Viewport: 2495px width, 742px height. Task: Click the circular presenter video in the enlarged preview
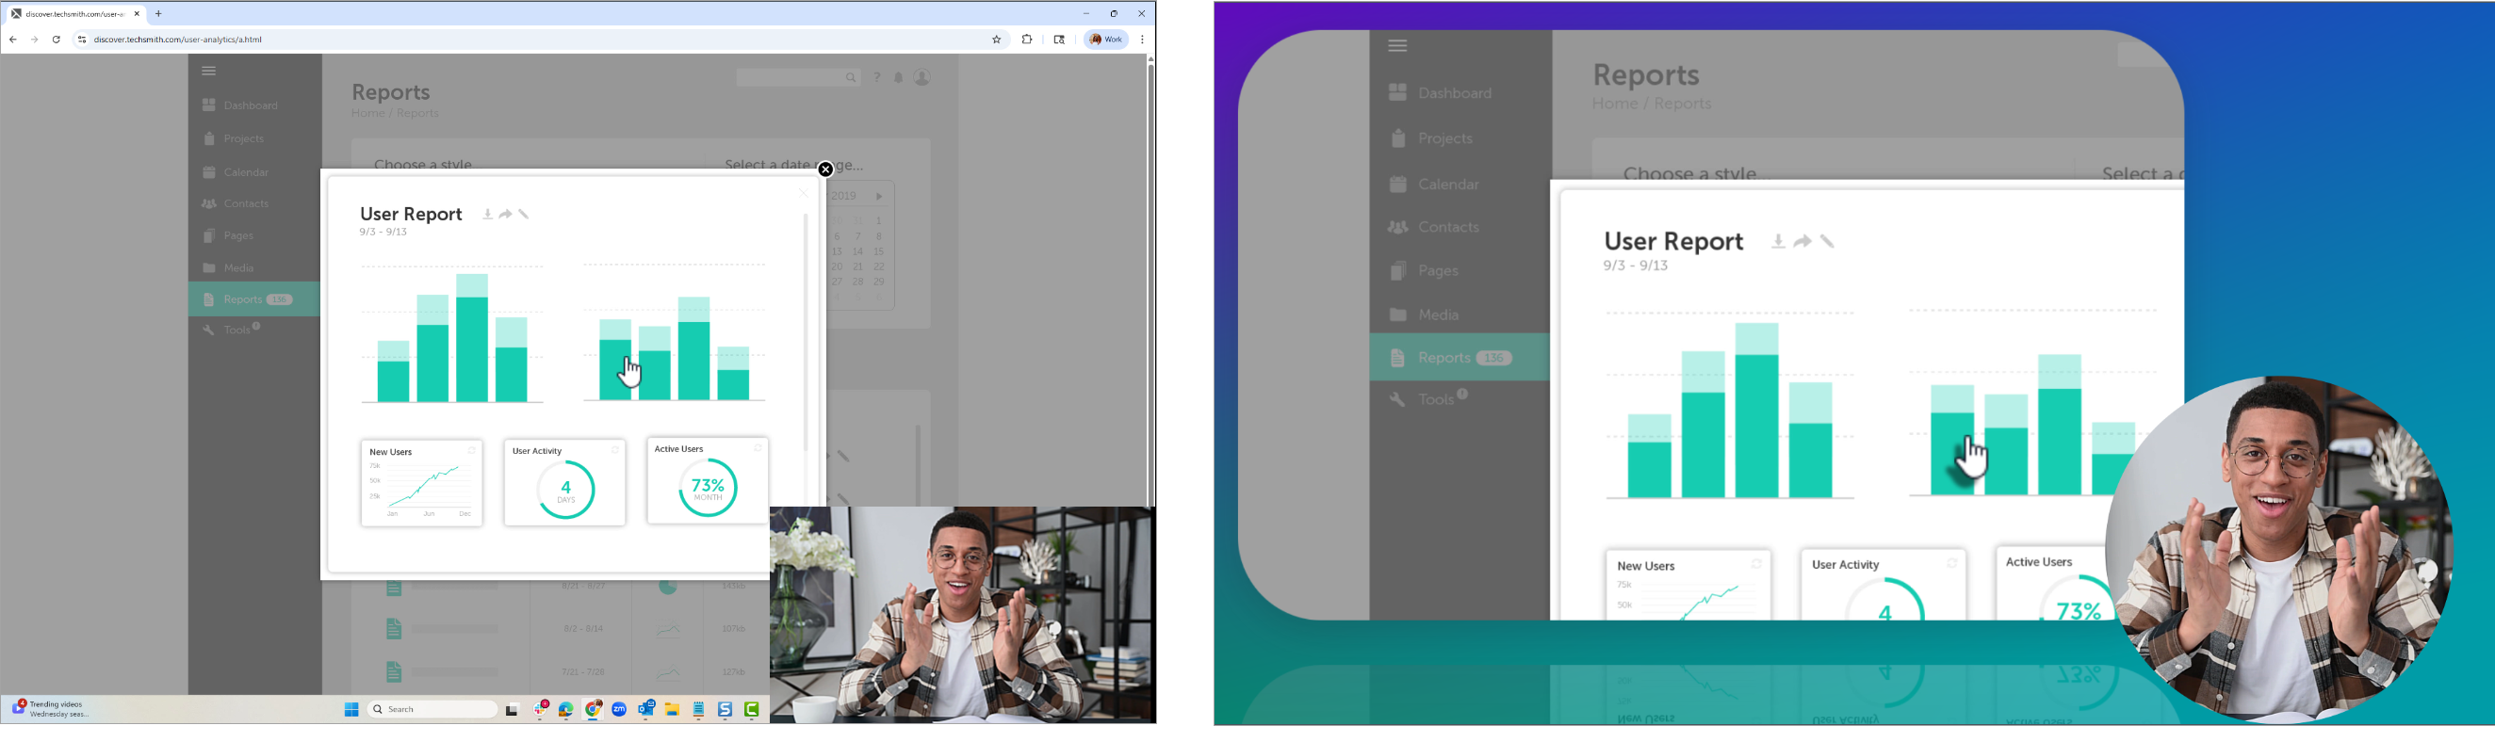click(x=2279, y=550)
